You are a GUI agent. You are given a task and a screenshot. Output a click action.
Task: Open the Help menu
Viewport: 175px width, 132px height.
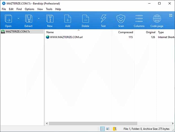point(58,9)
